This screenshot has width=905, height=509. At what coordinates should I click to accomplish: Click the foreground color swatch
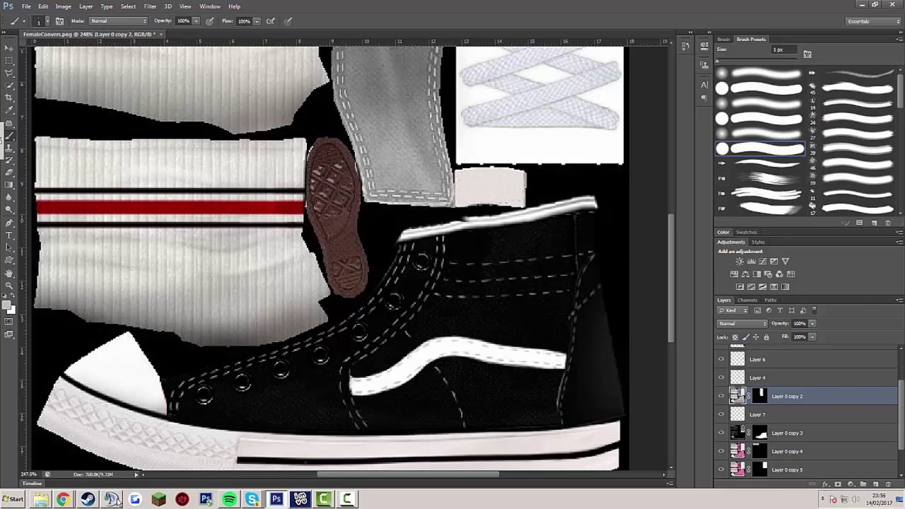[x=6, y=305]
